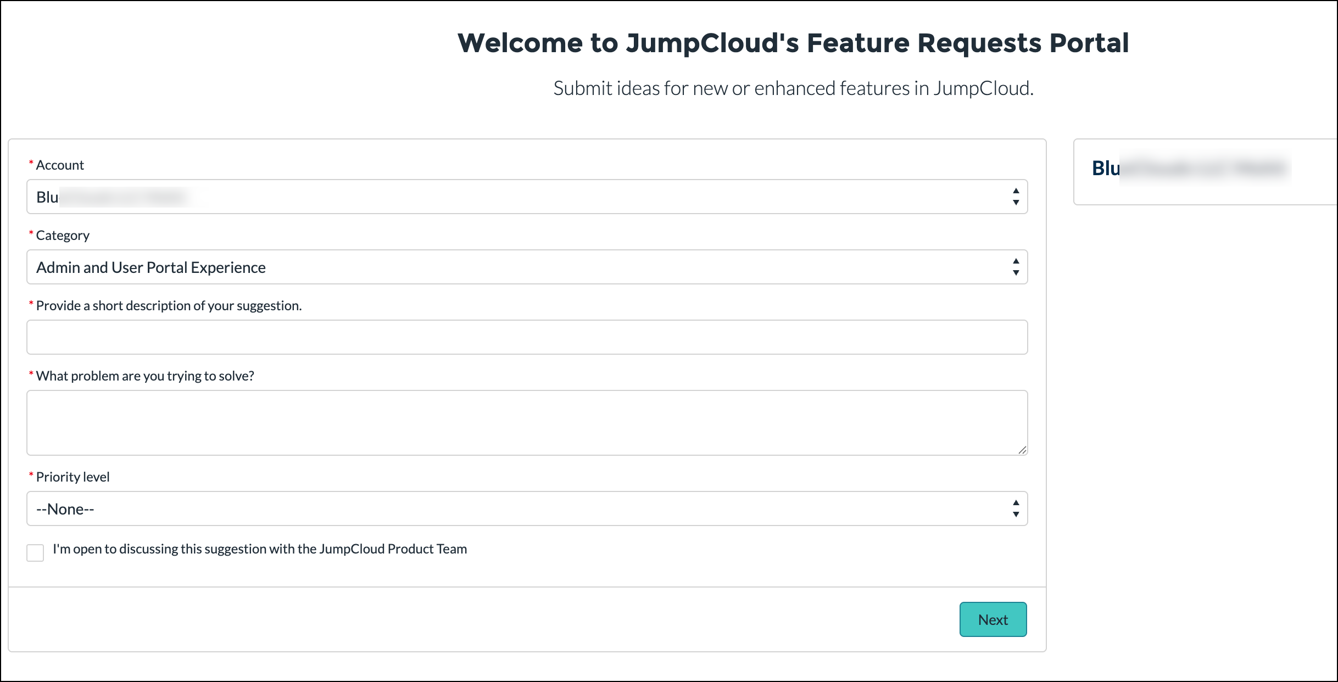1338x682 pixels.
Task: Open the Account dropdown
Action: [x=526, y=196]
